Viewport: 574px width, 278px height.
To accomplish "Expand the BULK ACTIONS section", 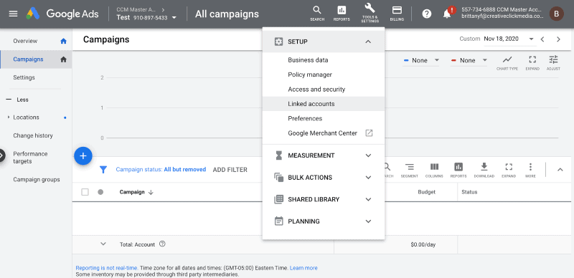I will click(x=324, y=178).
